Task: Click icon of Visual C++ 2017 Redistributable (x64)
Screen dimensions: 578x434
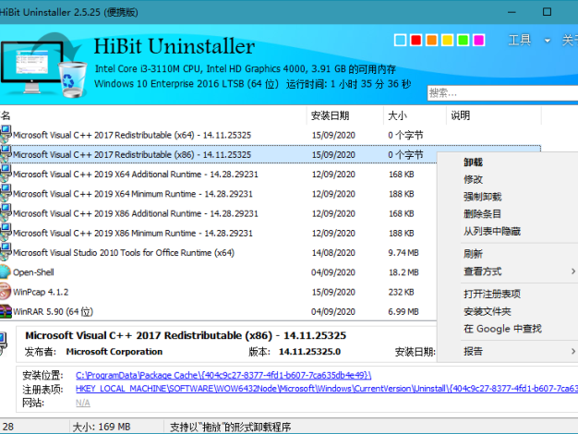Action: pos(6,134)
